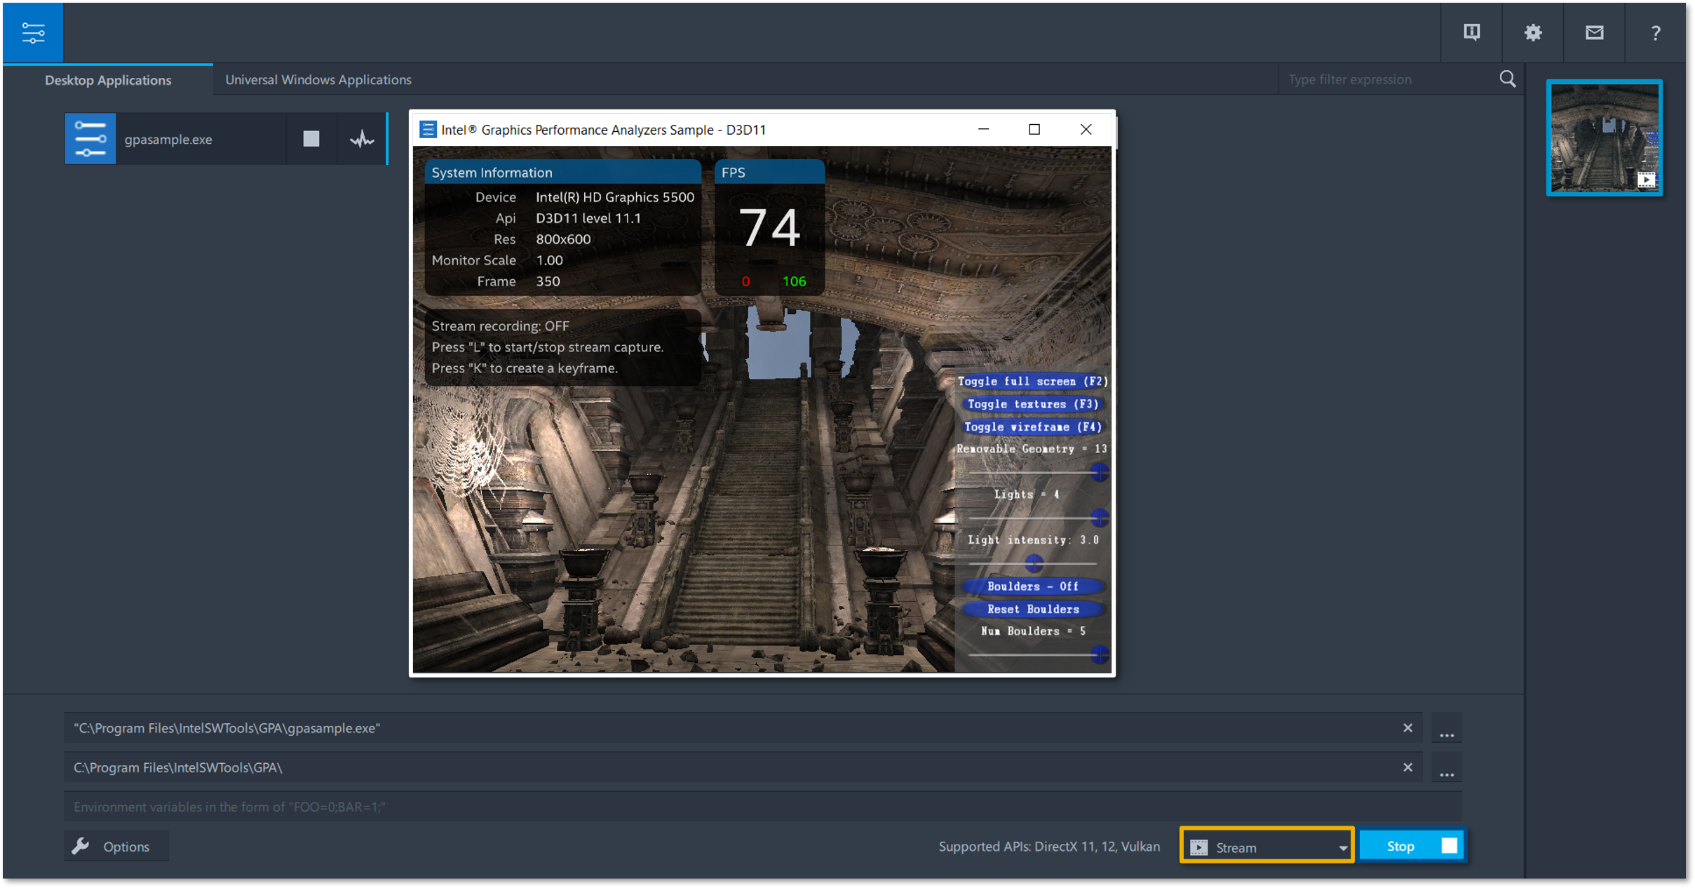Clear the gpasample.exe executable path field
The width and height of the screenshot is (1695, 888).
(x=1407, y=728)
